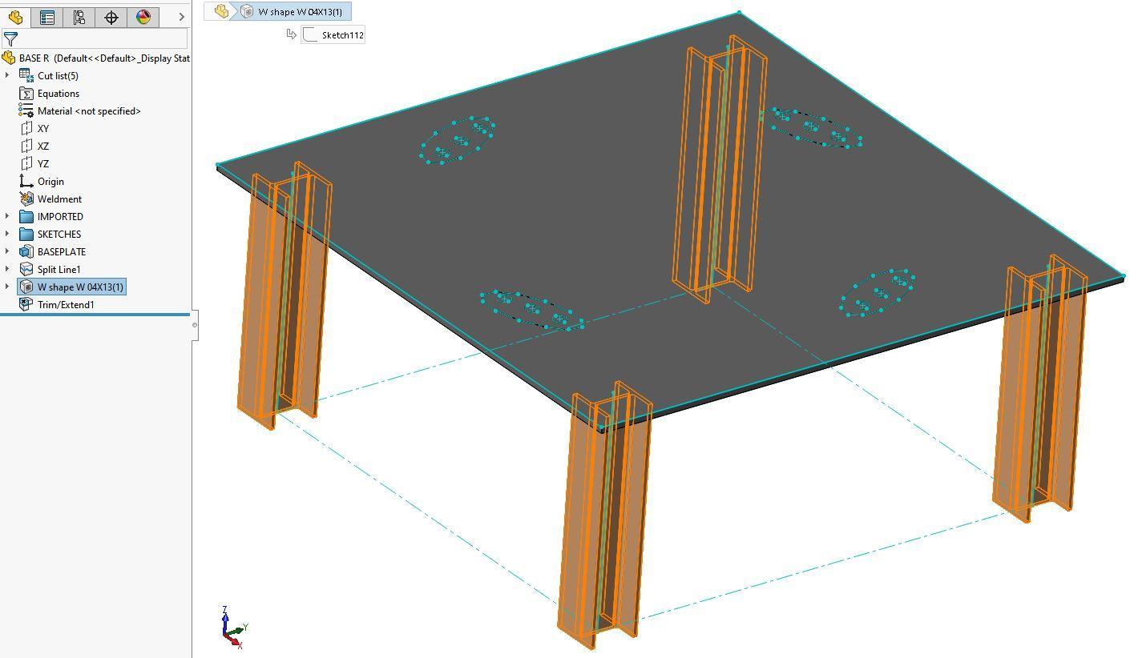Select Equations text in the tree

coord(59,93)
